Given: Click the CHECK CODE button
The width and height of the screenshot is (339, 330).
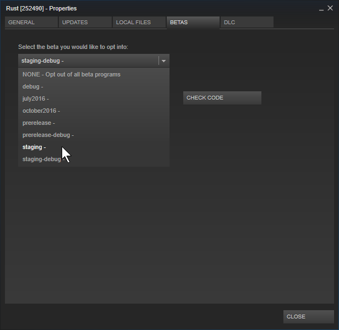Looking at the screenshot, I should pyautogui.click(x=222, y=98).
